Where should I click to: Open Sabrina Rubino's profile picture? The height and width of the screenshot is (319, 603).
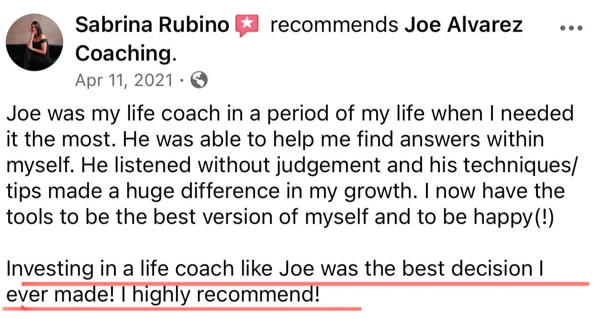pyautogui.click(x=34, y=42)
